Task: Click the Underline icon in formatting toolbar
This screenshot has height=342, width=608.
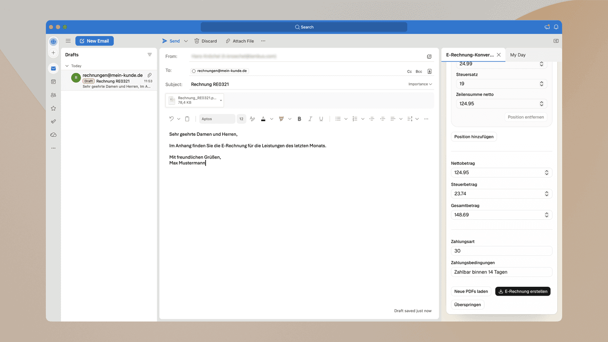Action: (321, 118)
